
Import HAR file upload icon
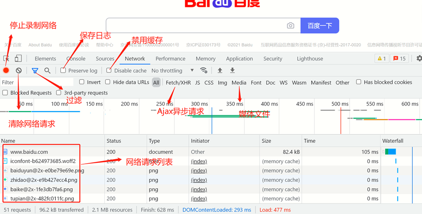[220, 71]
